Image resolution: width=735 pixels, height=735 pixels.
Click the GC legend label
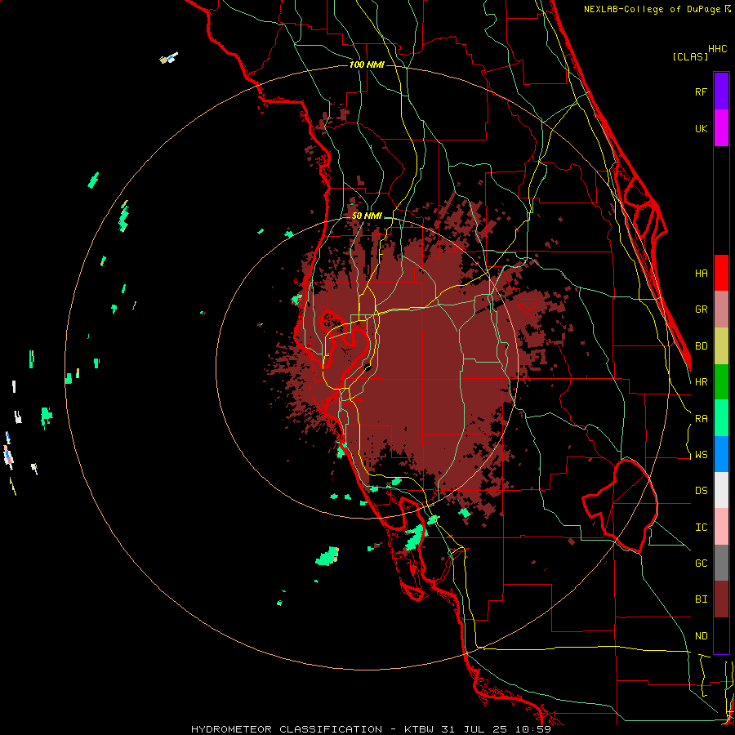point(701,563)
